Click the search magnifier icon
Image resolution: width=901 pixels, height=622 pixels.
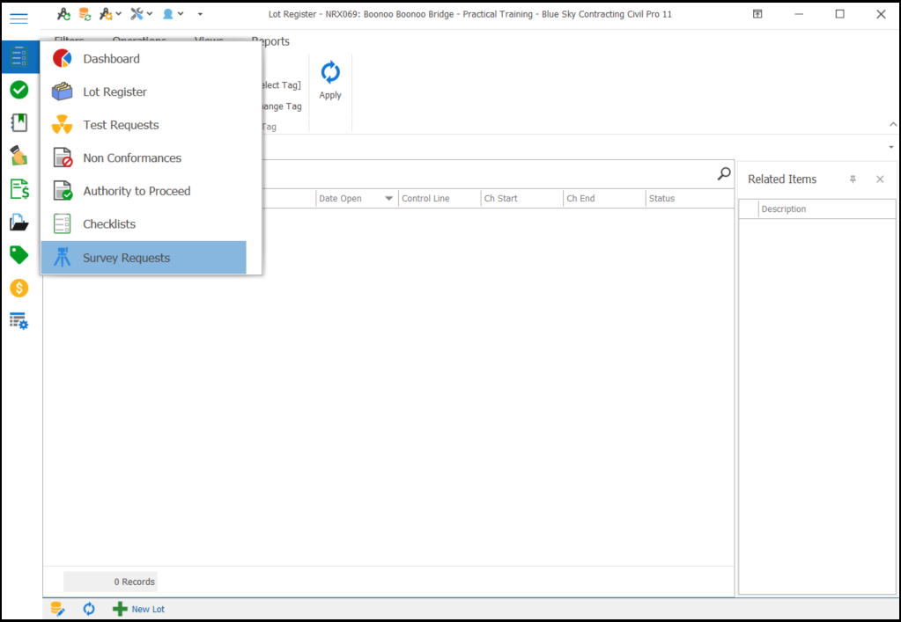click(724, 174)
